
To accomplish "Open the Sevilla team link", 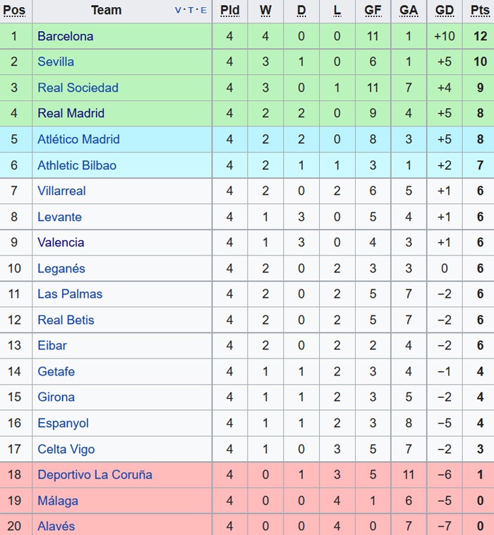I will coord(56,62).
